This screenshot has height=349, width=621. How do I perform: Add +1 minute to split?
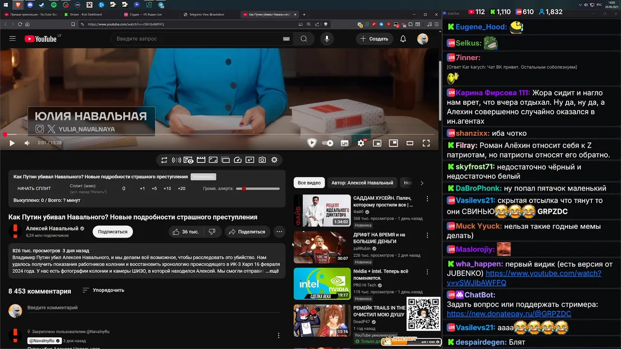tap(142, 189)
